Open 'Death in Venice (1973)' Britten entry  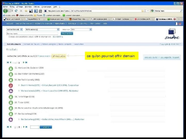pyautogui.click(x=50, y=85)
